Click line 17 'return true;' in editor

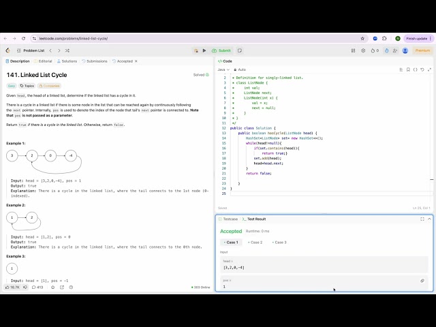275,153
